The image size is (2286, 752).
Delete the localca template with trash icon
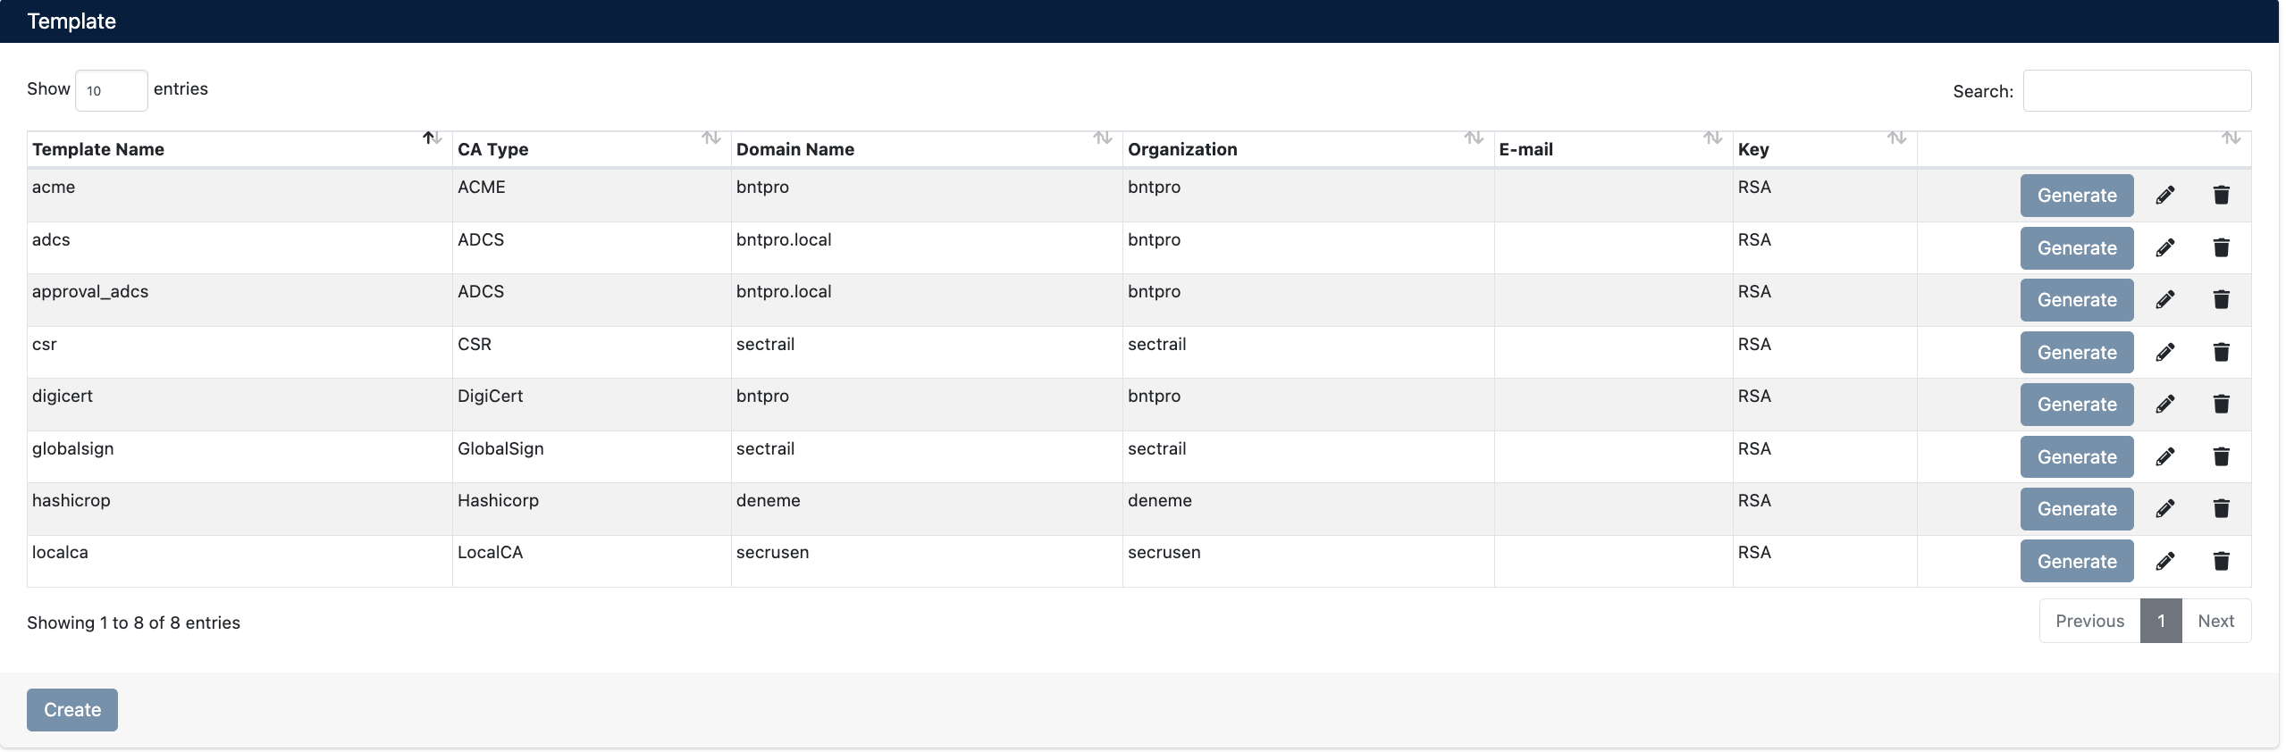pos(2221,561)
